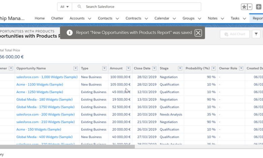Viewport: 263px width, 158px height.
Task: Open salesforce.com - 200 Widgets (Sample)
Action: 46,115
